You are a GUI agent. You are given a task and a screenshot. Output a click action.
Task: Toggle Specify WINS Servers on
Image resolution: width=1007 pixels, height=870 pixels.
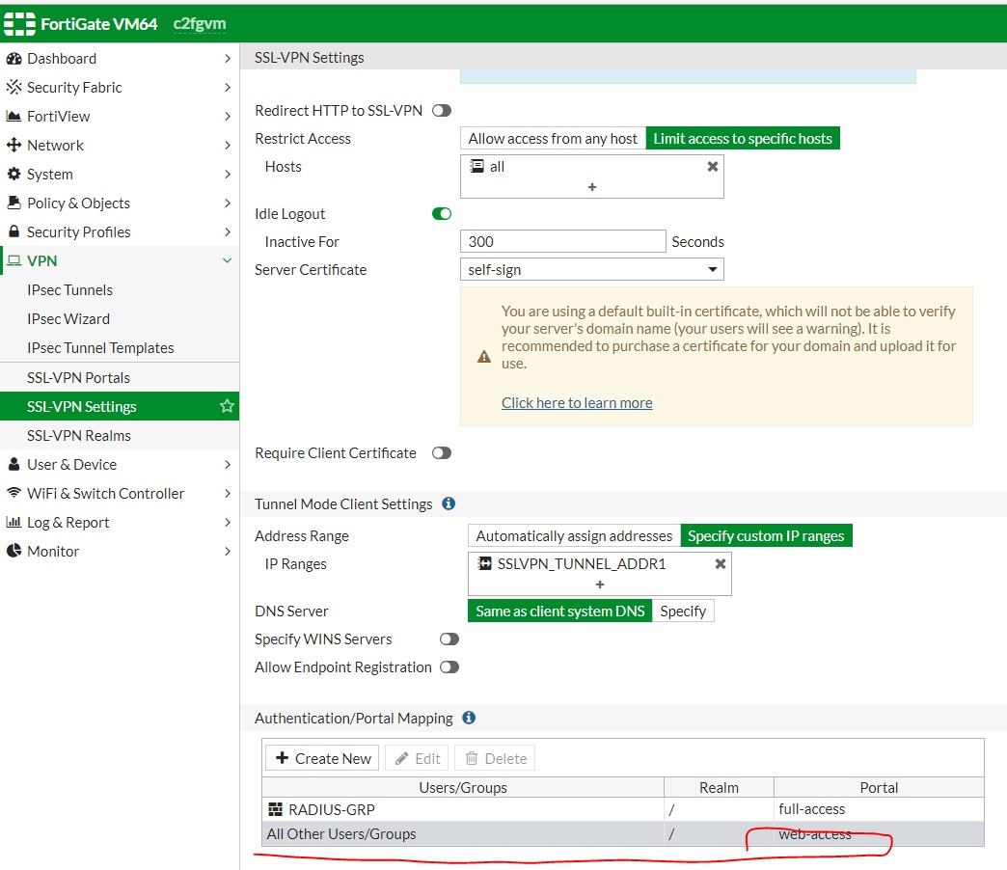[449, 639]
